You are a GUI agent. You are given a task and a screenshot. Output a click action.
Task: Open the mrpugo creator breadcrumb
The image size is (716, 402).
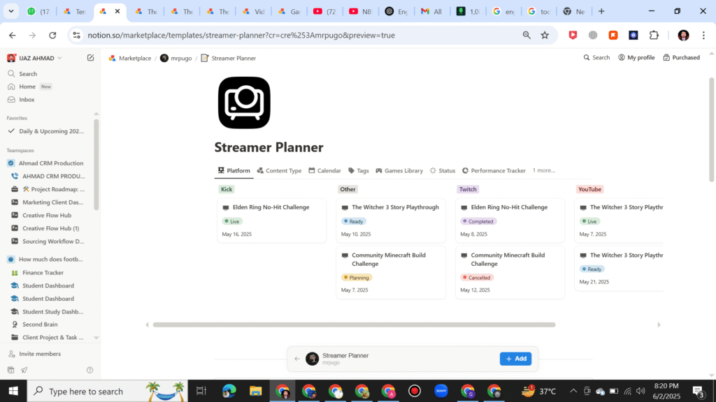click(176, 59)
